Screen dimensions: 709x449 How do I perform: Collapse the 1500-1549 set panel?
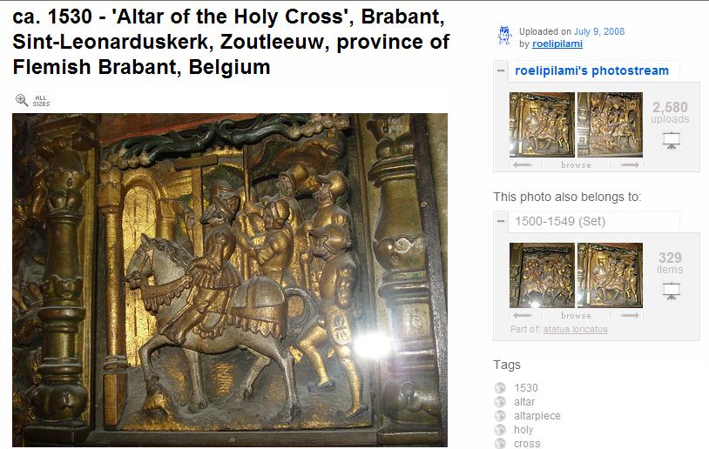click(x=501, y=221)
